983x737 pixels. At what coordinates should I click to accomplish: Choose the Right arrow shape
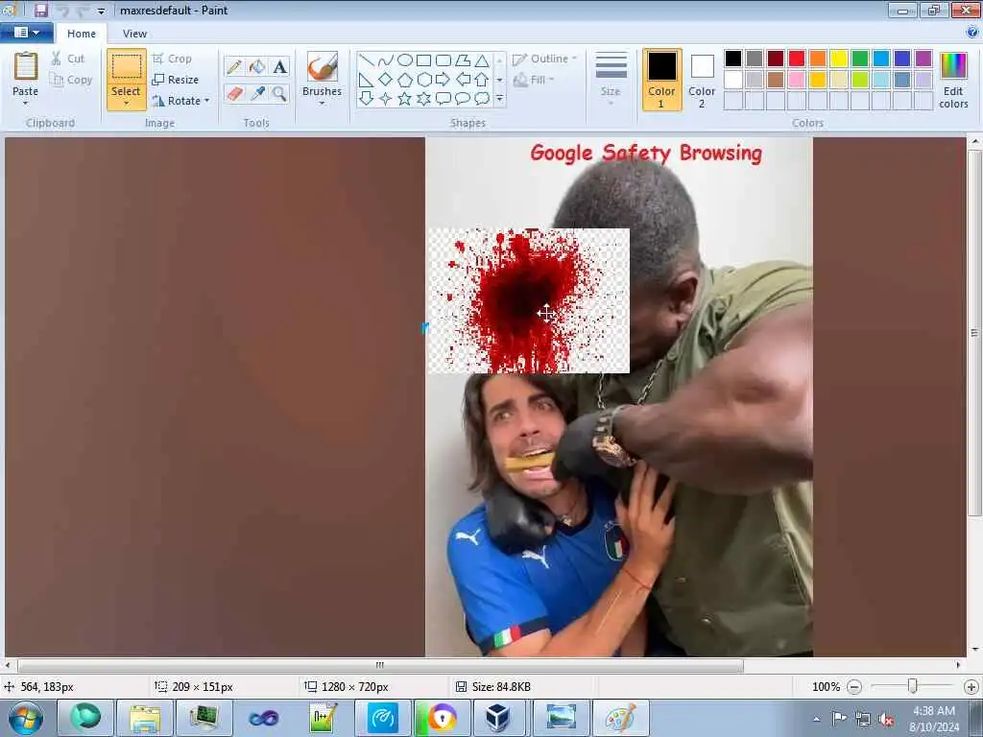(x=444, y=80)
